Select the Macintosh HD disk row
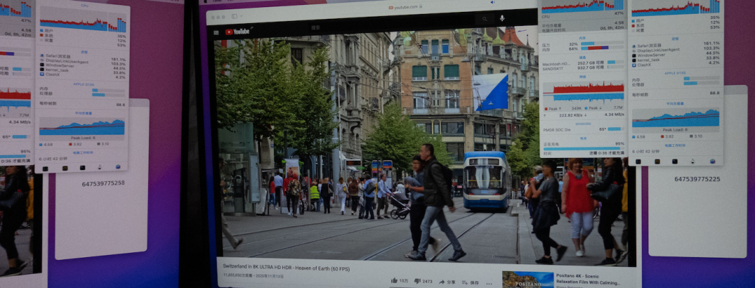The width and height of the screenshot is (755, 288). point(583,63)
